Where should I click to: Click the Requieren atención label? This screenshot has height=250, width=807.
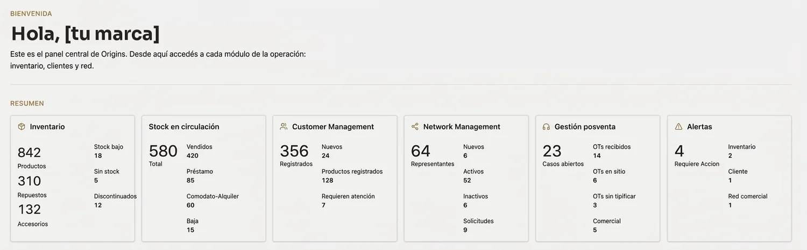tap(348, 196)
